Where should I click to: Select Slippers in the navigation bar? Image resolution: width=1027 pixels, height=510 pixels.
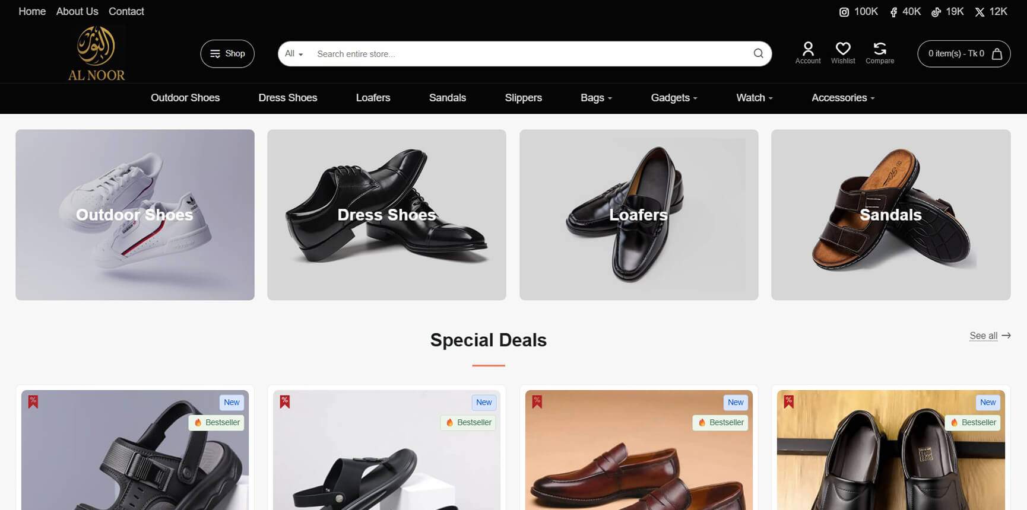coord(523,98)
